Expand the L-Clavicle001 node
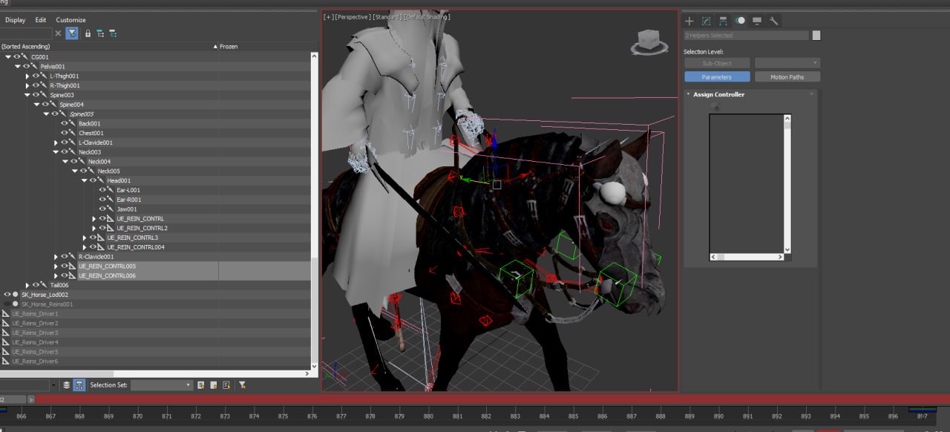This screenshot has height=432, width=950. [56, 143]
